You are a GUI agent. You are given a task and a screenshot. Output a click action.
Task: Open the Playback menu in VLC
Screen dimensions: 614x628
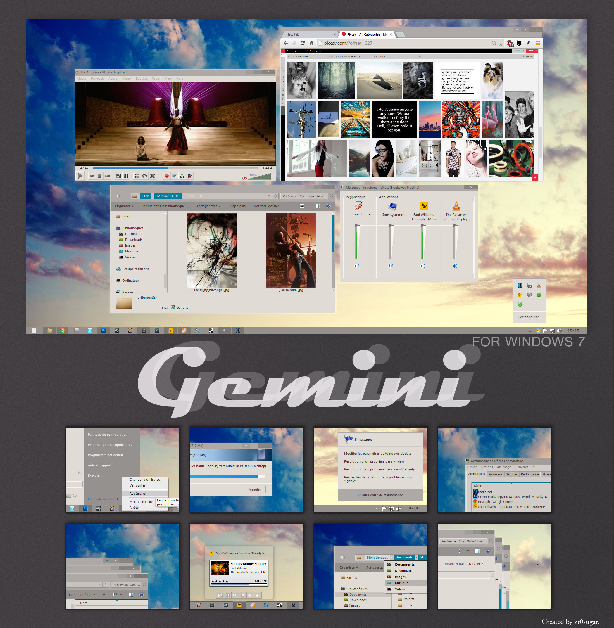click(97, 79)
